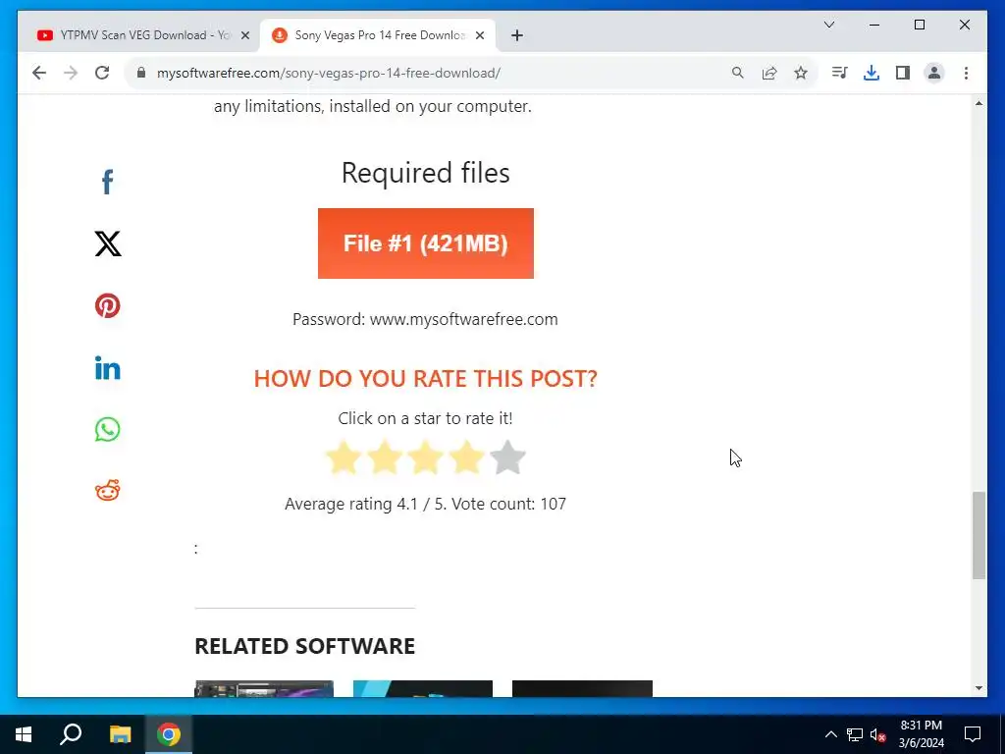This screenshot has width=1005, height=754.
Task: Share via the Pinterest icon
Action: click(108, 306)
